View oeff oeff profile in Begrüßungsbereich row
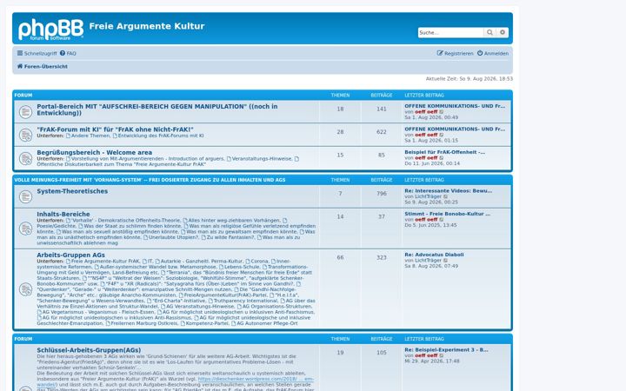The image size is (626, 391). pos(426,157)
